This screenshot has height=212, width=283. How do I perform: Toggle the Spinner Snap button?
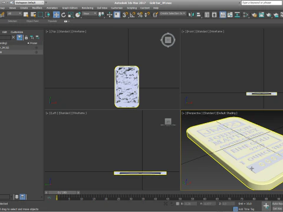coord(147,15)
